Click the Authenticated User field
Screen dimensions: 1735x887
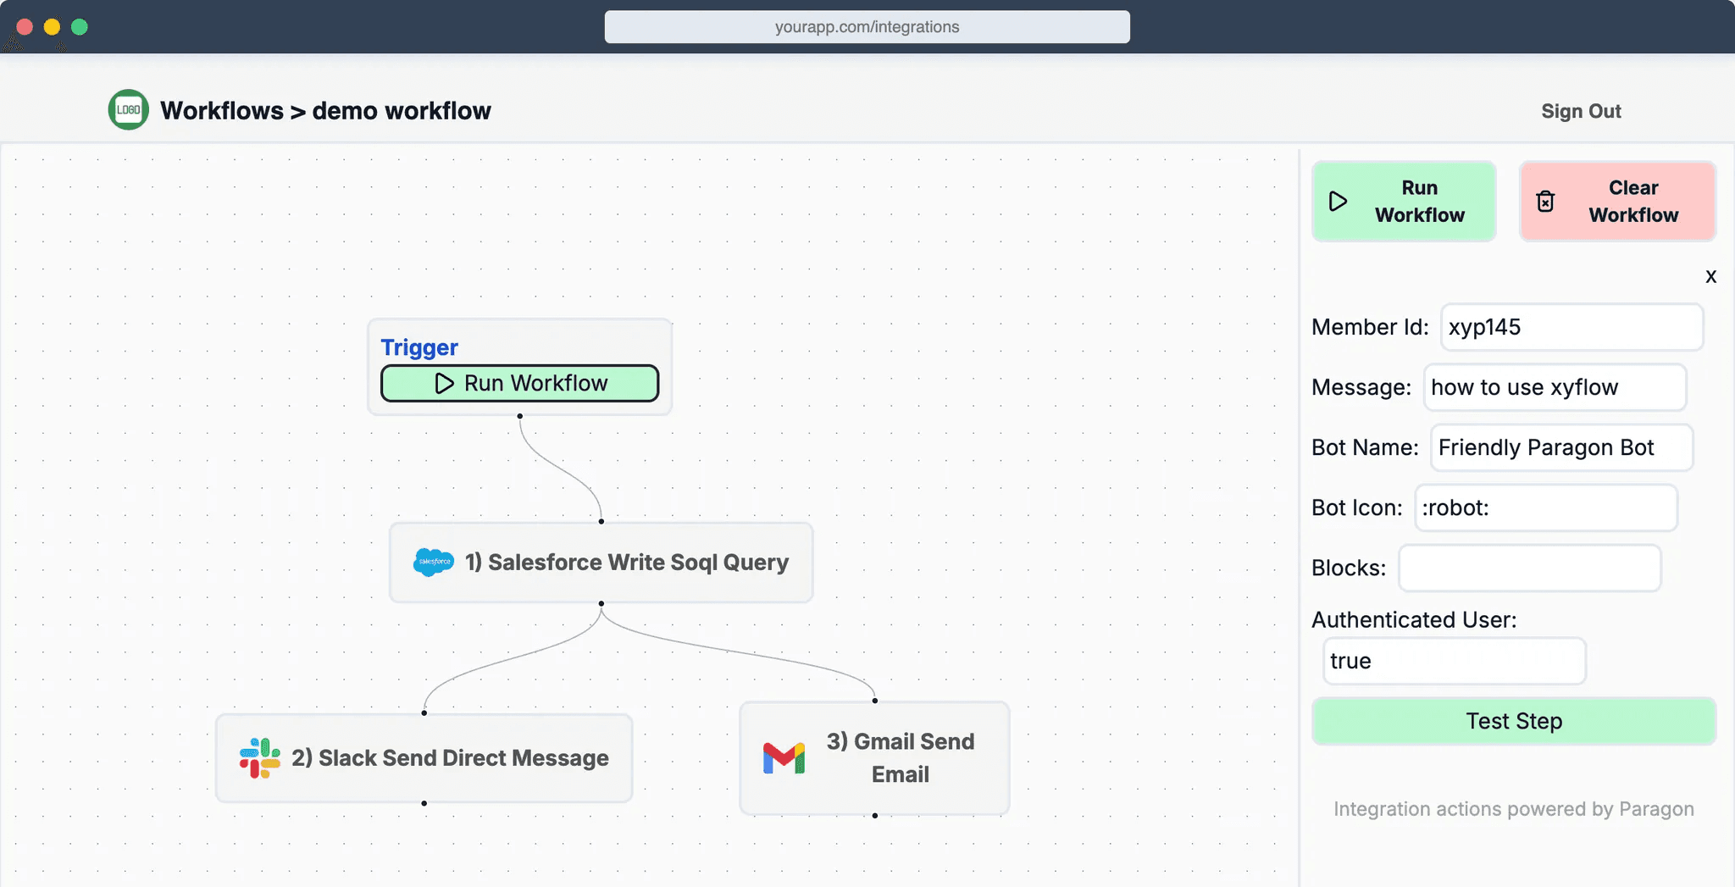click(1454, 661)
